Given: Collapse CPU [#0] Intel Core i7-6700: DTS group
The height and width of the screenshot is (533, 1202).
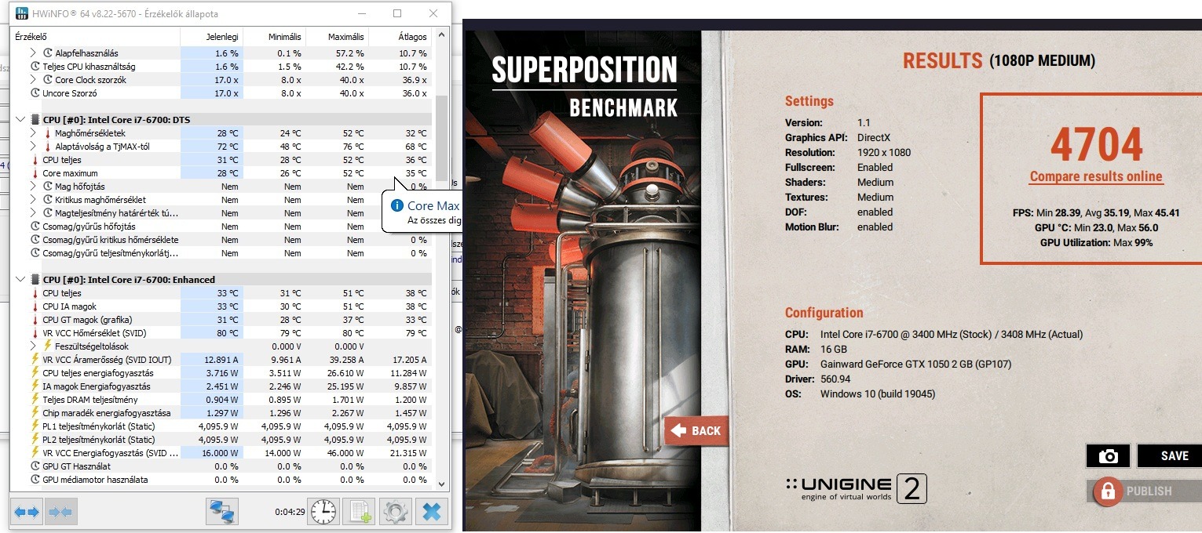Looking at the screenshot, I should [21, 120].
